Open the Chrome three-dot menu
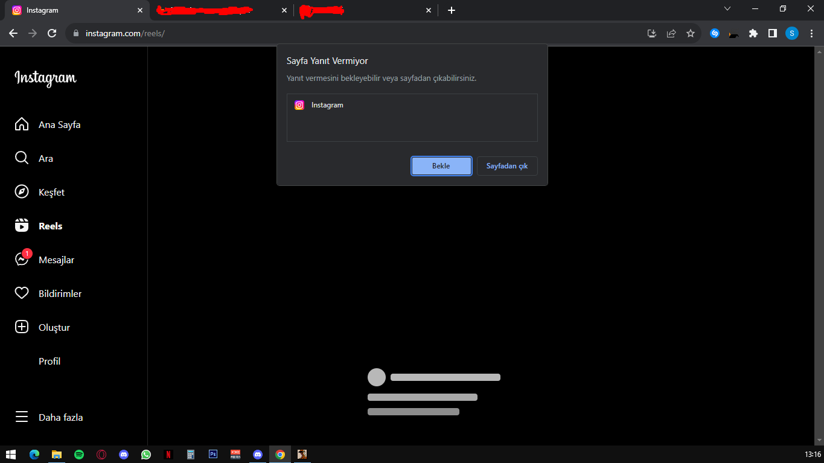The image size is (824, 463). pos(811,34)
